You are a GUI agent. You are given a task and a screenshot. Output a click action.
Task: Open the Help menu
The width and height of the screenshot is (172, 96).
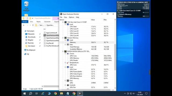coord(77,17)
